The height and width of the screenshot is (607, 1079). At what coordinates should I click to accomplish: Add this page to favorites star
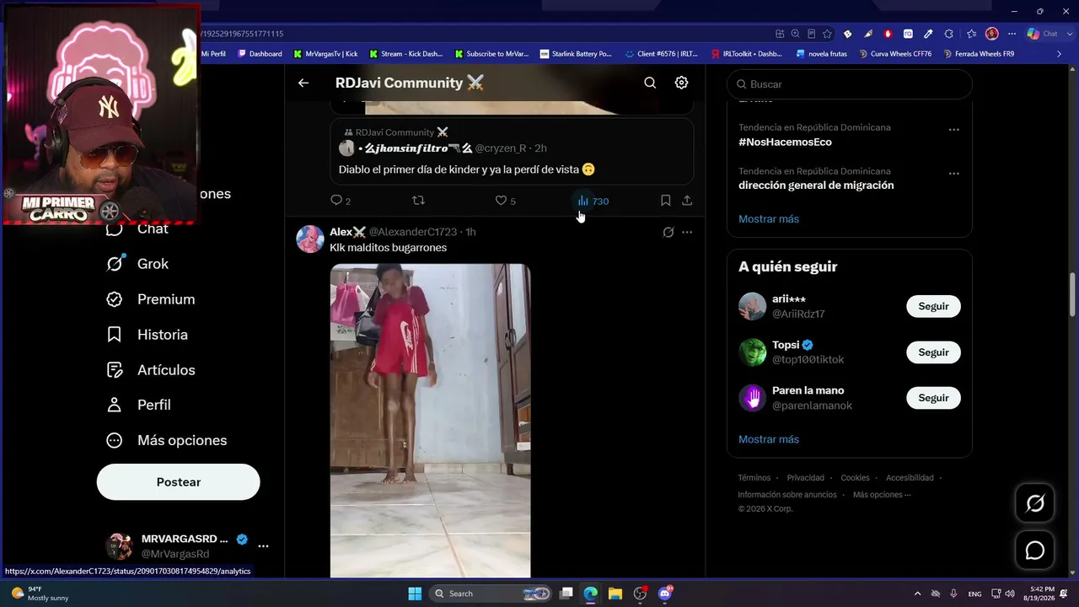tap(828, 34)
